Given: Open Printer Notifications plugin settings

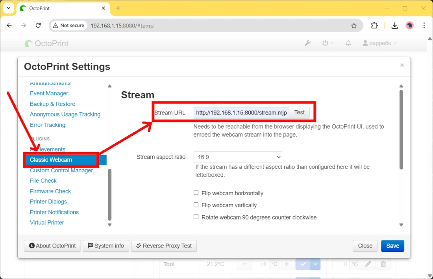Looking at the screenshot, I should [x=54, y=212].
